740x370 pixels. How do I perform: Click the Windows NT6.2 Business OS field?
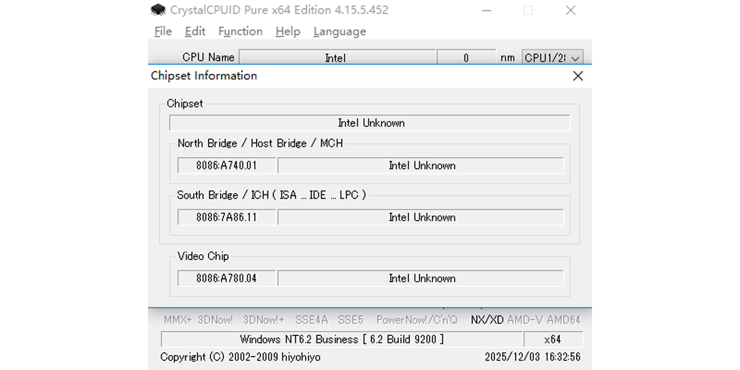coord(341,339)
